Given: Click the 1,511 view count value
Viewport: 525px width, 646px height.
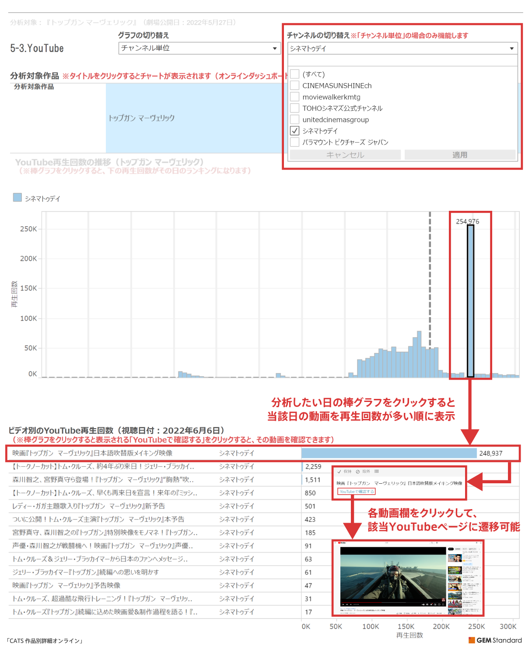Looking at the screenshot, I should click(313, 480).
